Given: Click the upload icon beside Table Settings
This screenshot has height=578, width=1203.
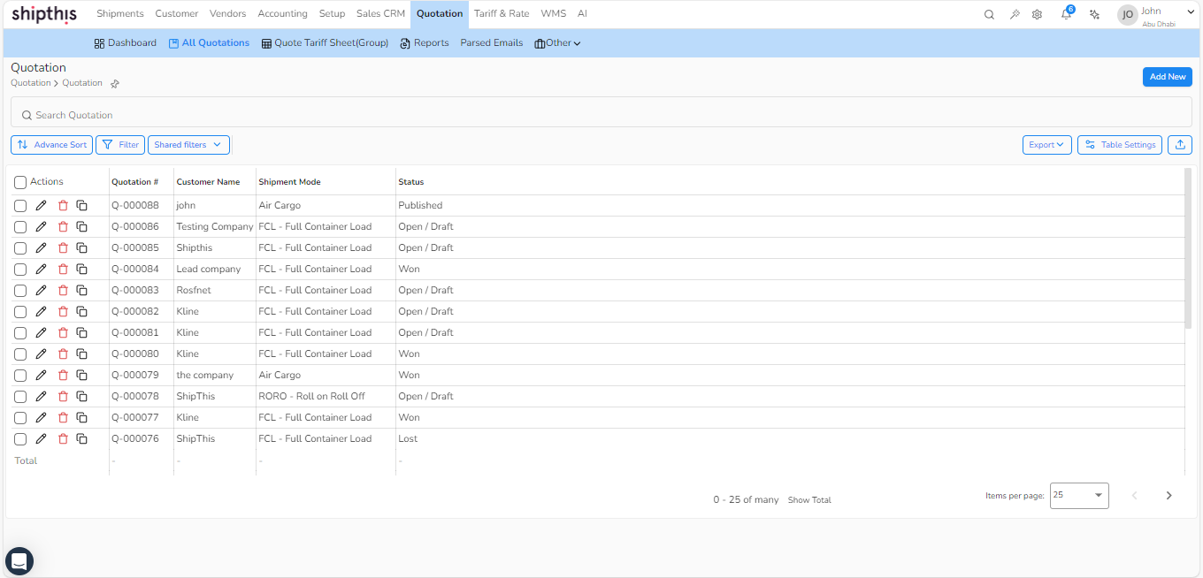Looking at the screenshot, I should pyautogui.click(x=1179, y=144).
